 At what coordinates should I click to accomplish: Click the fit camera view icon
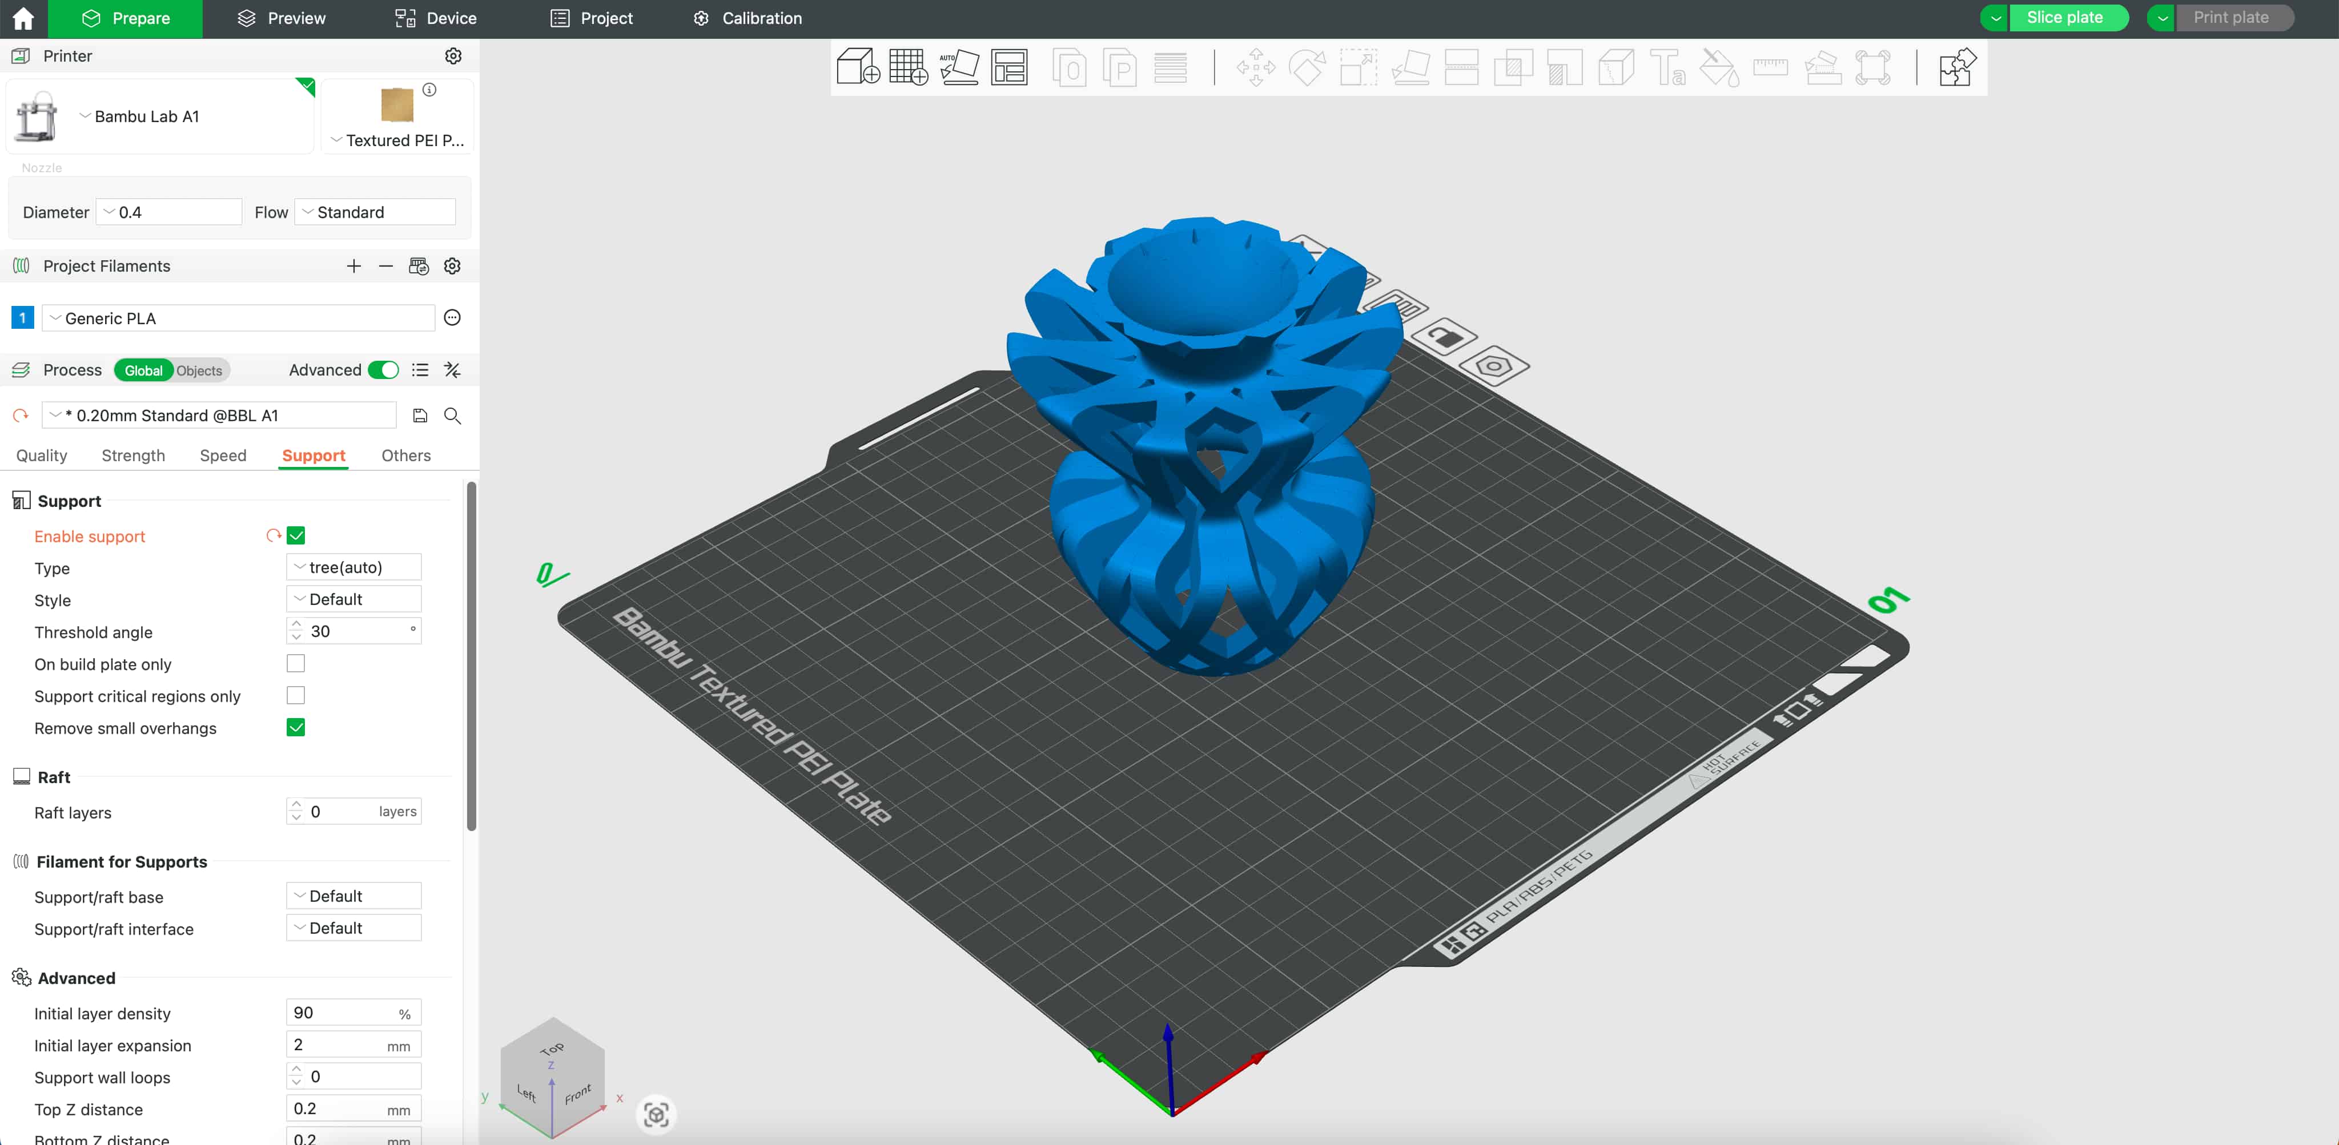pos(656,1114)
